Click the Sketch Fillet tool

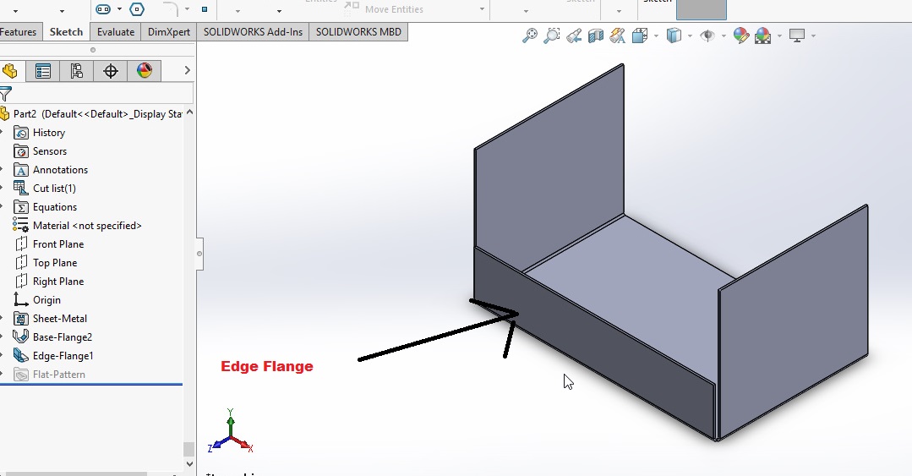click(x=170, y=8)
